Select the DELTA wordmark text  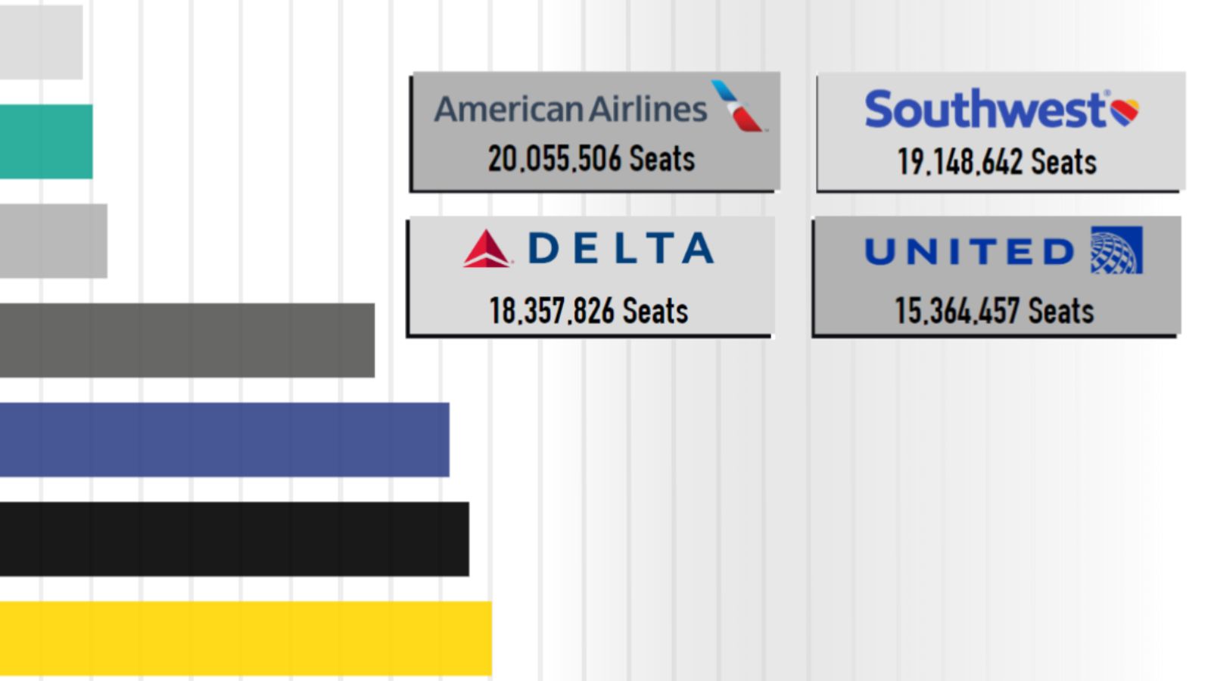coord(621,249)
